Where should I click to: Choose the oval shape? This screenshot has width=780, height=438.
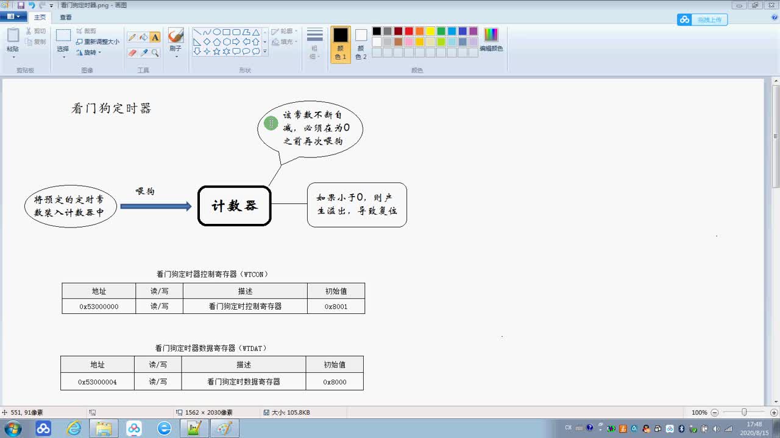216,32
